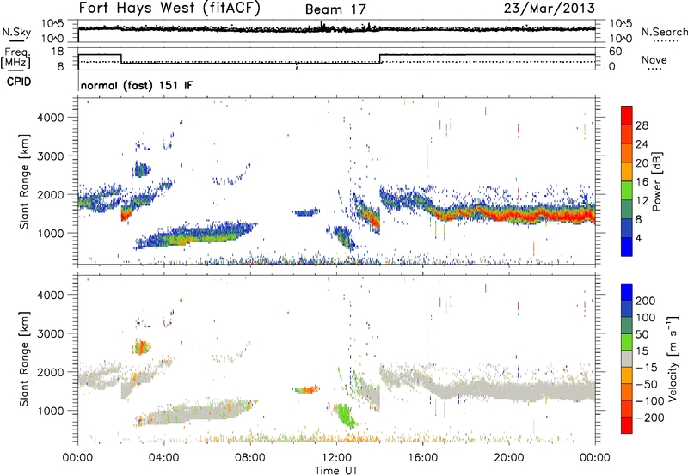Click the velocity scale value '200'

(646, 301)
